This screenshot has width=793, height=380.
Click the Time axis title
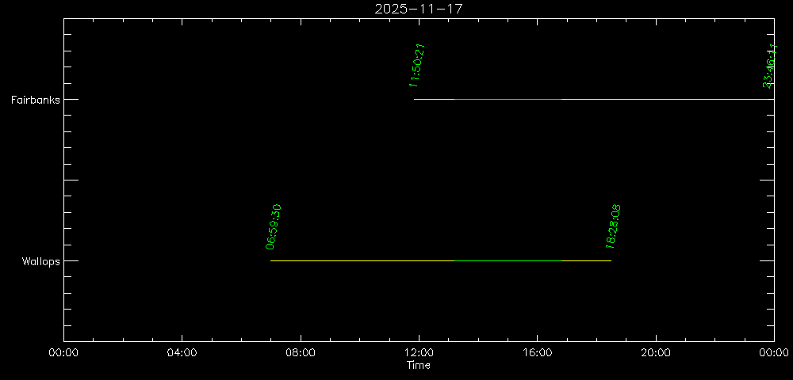(x=418, y=366)
